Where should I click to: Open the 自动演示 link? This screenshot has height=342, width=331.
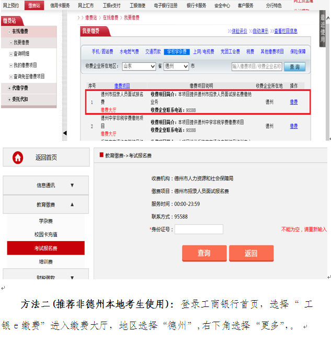click(x=260, y=31)
